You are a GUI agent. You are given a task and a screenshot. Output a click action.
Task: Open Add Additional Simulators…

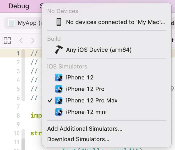click(x=85, y=129)
